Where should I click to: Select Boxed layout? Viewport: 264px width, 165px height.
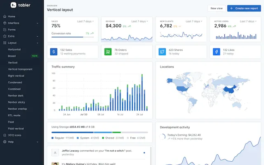coord(12,56)
